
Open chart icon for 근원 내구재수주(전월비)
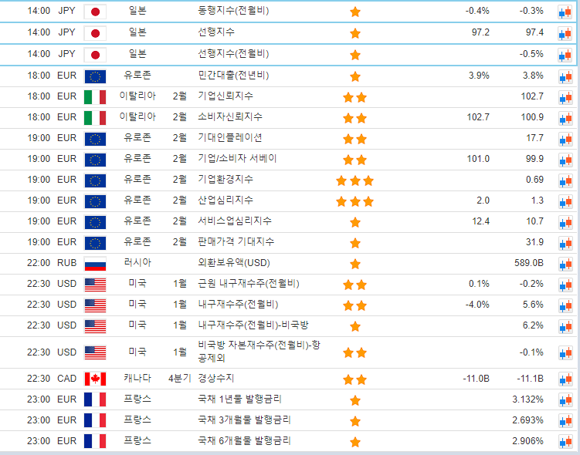[x=564, y=285]
